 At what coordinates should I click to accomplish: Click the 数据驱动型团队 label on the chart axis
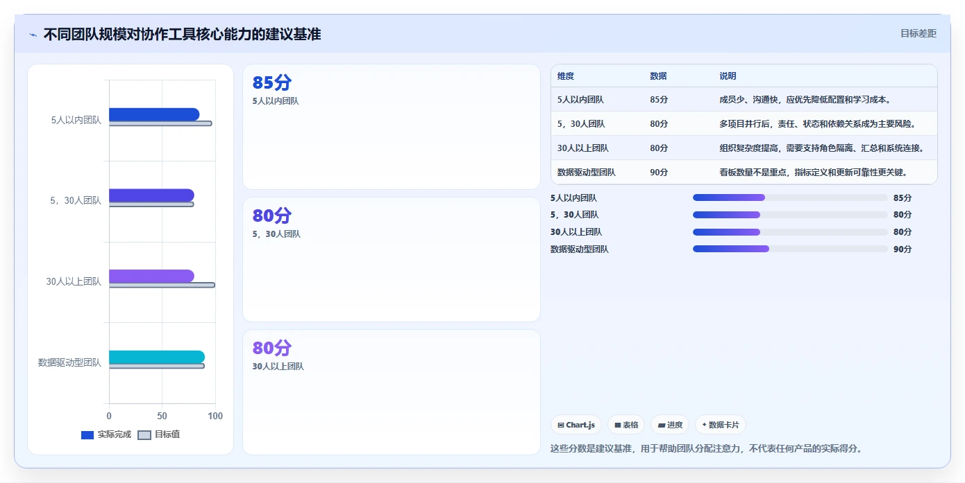69,362
